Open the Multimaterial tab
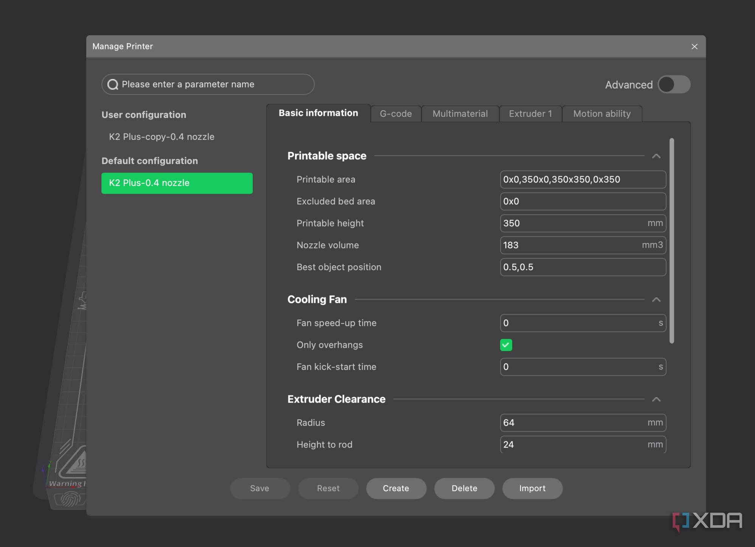 tap(460, 114)
